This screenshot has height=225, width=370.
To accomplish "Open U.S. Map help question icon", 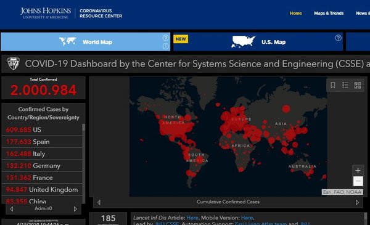I will coord(338,38).
